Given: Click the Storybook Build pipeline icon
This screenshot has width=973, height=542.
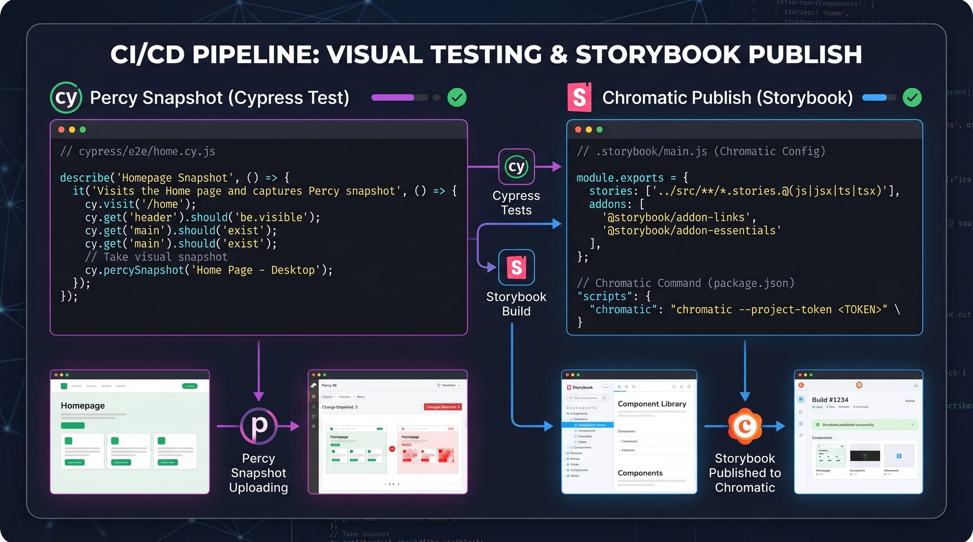Looking at the screenshot, I should click(516, 267).
